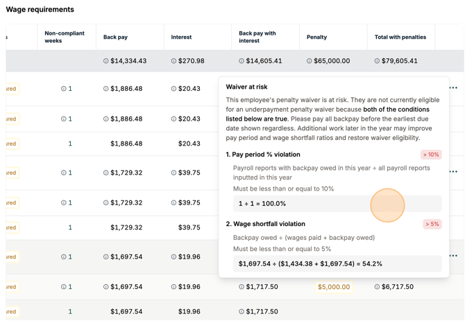
Task: Click the > 5% wage shortfall badge
Action: pyautogui.click(x=432, y=224)
